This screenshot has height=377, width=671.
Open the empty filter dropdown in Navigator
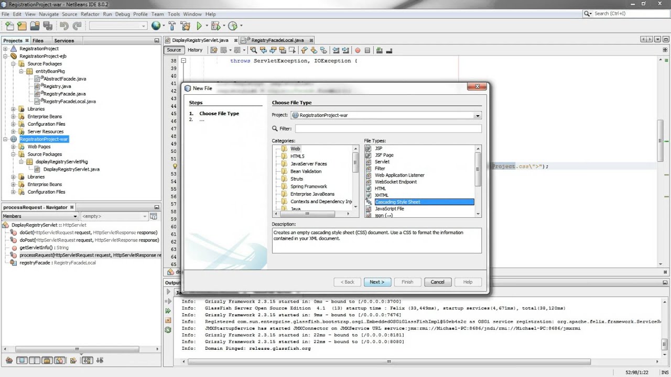(145, 216)
